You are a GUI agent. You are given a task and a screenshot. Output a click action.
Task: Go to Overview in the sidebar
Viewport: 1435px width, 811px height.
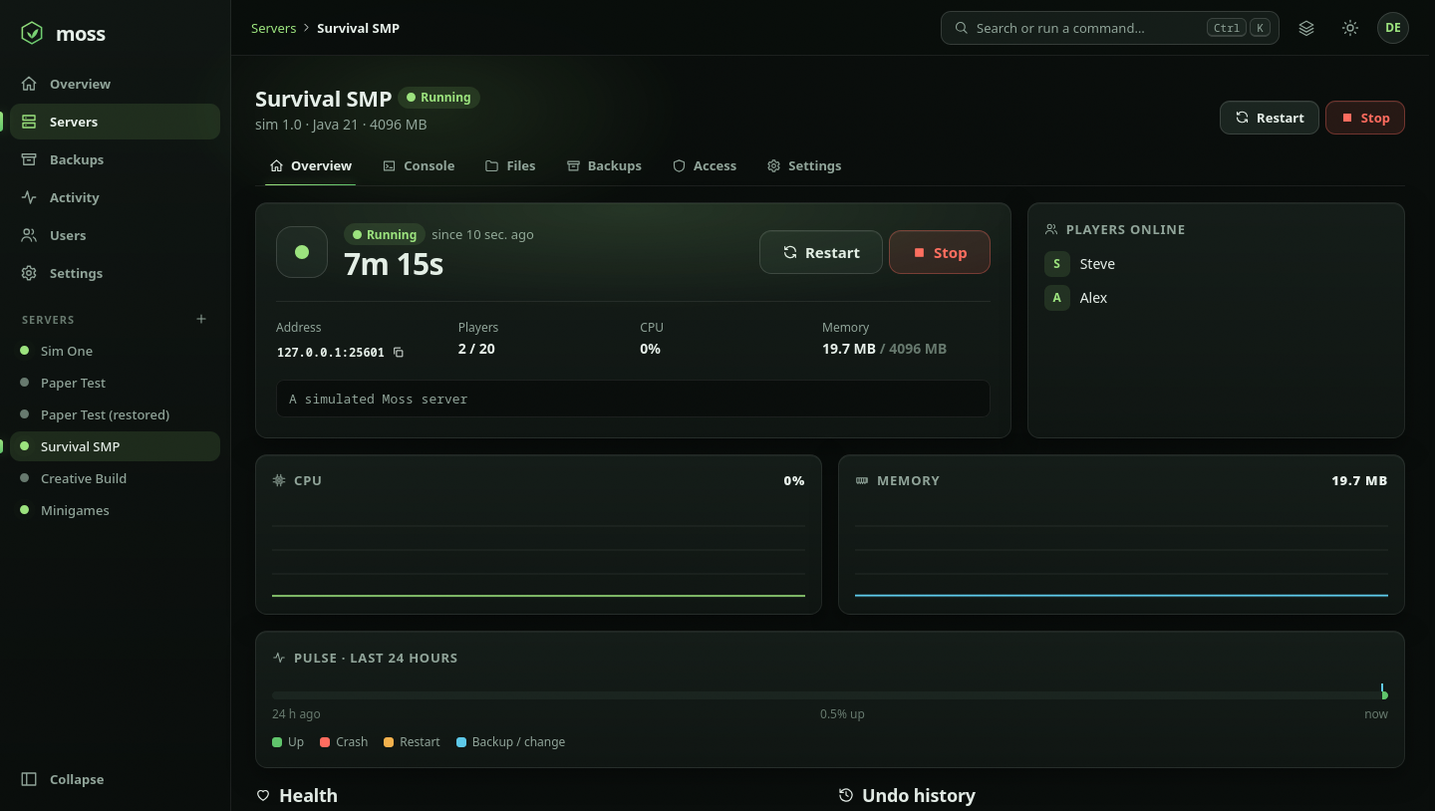point(115,84)
